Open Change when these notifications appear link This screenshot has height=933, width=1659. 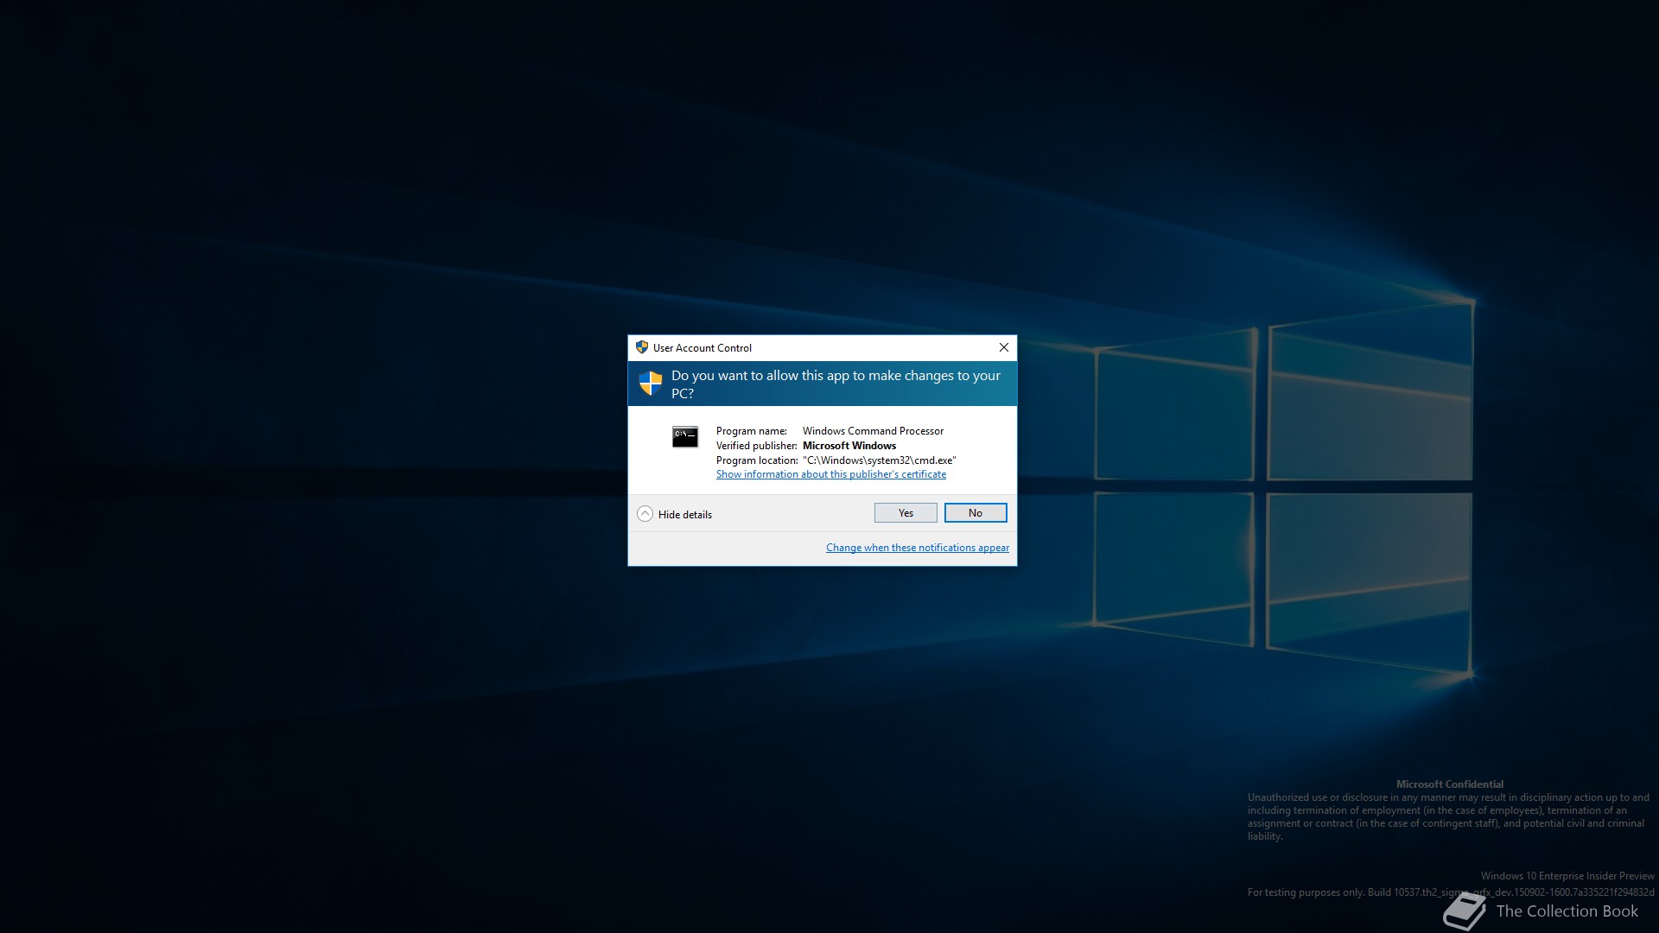[918, 548]
